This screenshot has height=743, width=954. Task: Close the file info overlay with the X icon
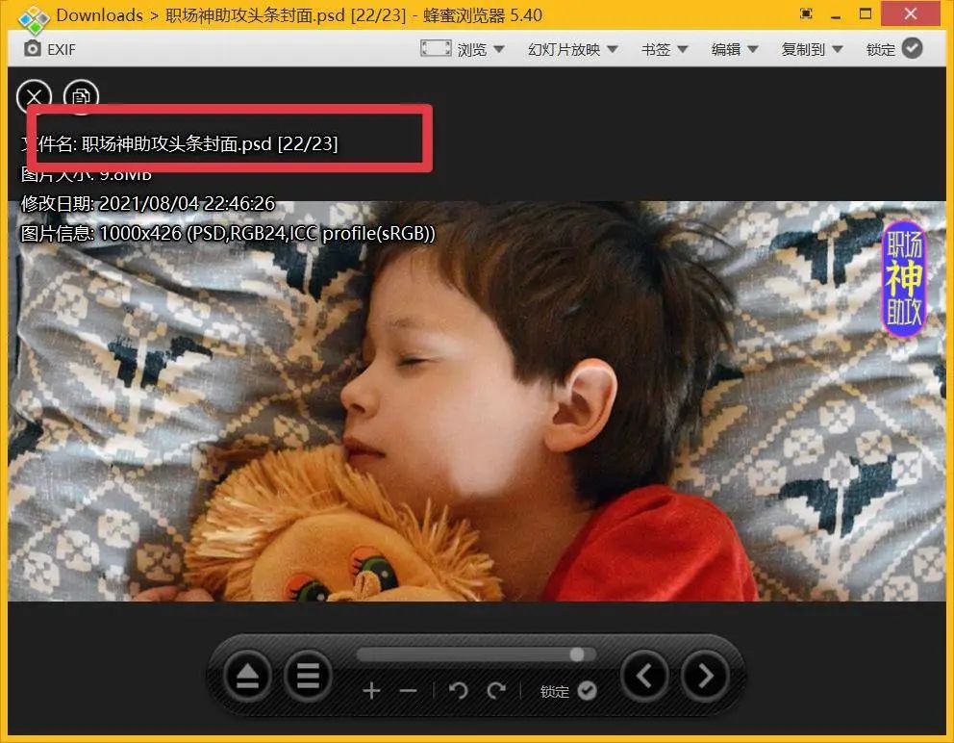click(x=34, y=96)
